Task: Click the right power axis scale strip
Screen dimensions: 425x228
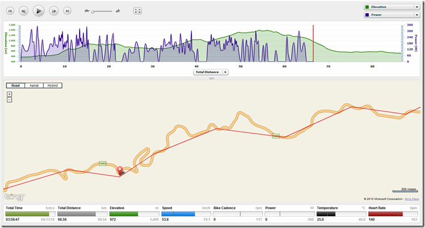Action: click(x=402, y=43)
